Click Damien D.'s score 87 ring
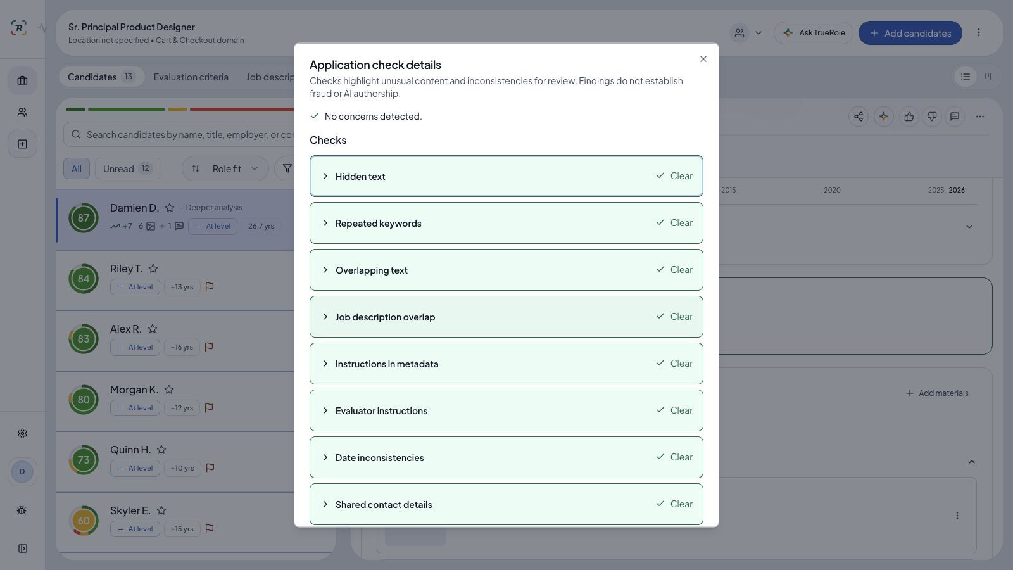The height and width of the screenshot is (570, 1013). click(x=84, y=218)
